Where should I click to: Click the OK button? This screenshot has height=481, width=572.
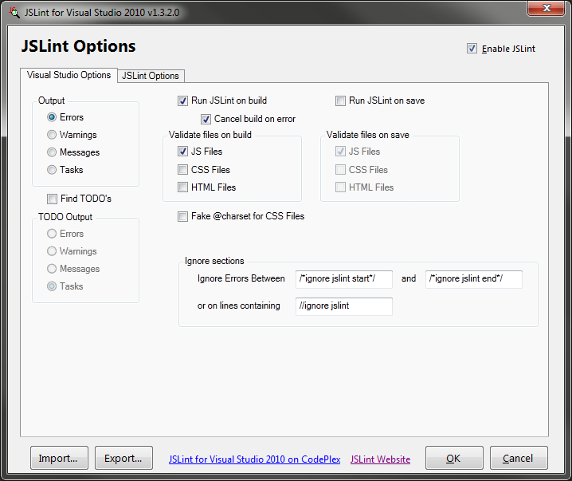pos(453,459)
